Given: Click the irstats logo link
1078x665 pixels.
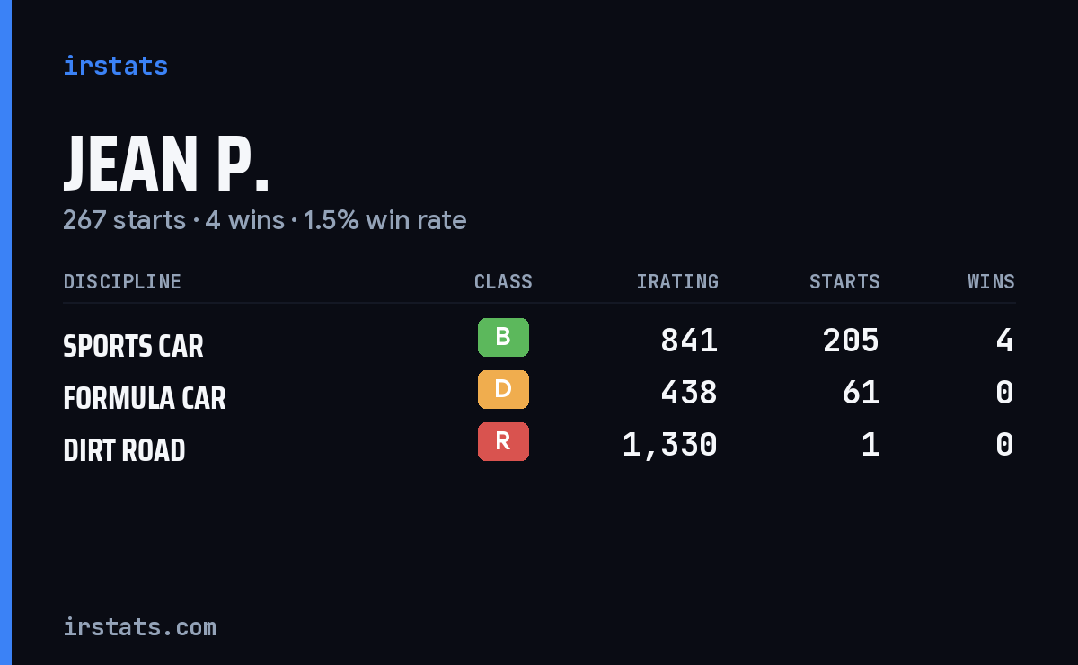Looking at the screenshot, I should coord(115,66).
